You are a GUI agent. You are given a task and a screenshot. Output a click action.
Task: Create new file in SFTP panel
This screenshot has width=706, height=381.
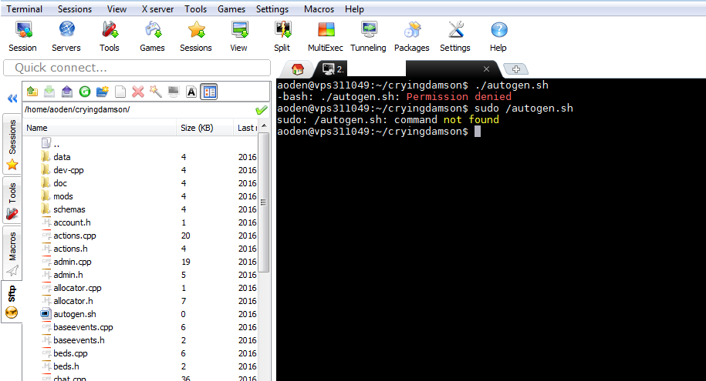pyautogui.click(x=120, y=92)
